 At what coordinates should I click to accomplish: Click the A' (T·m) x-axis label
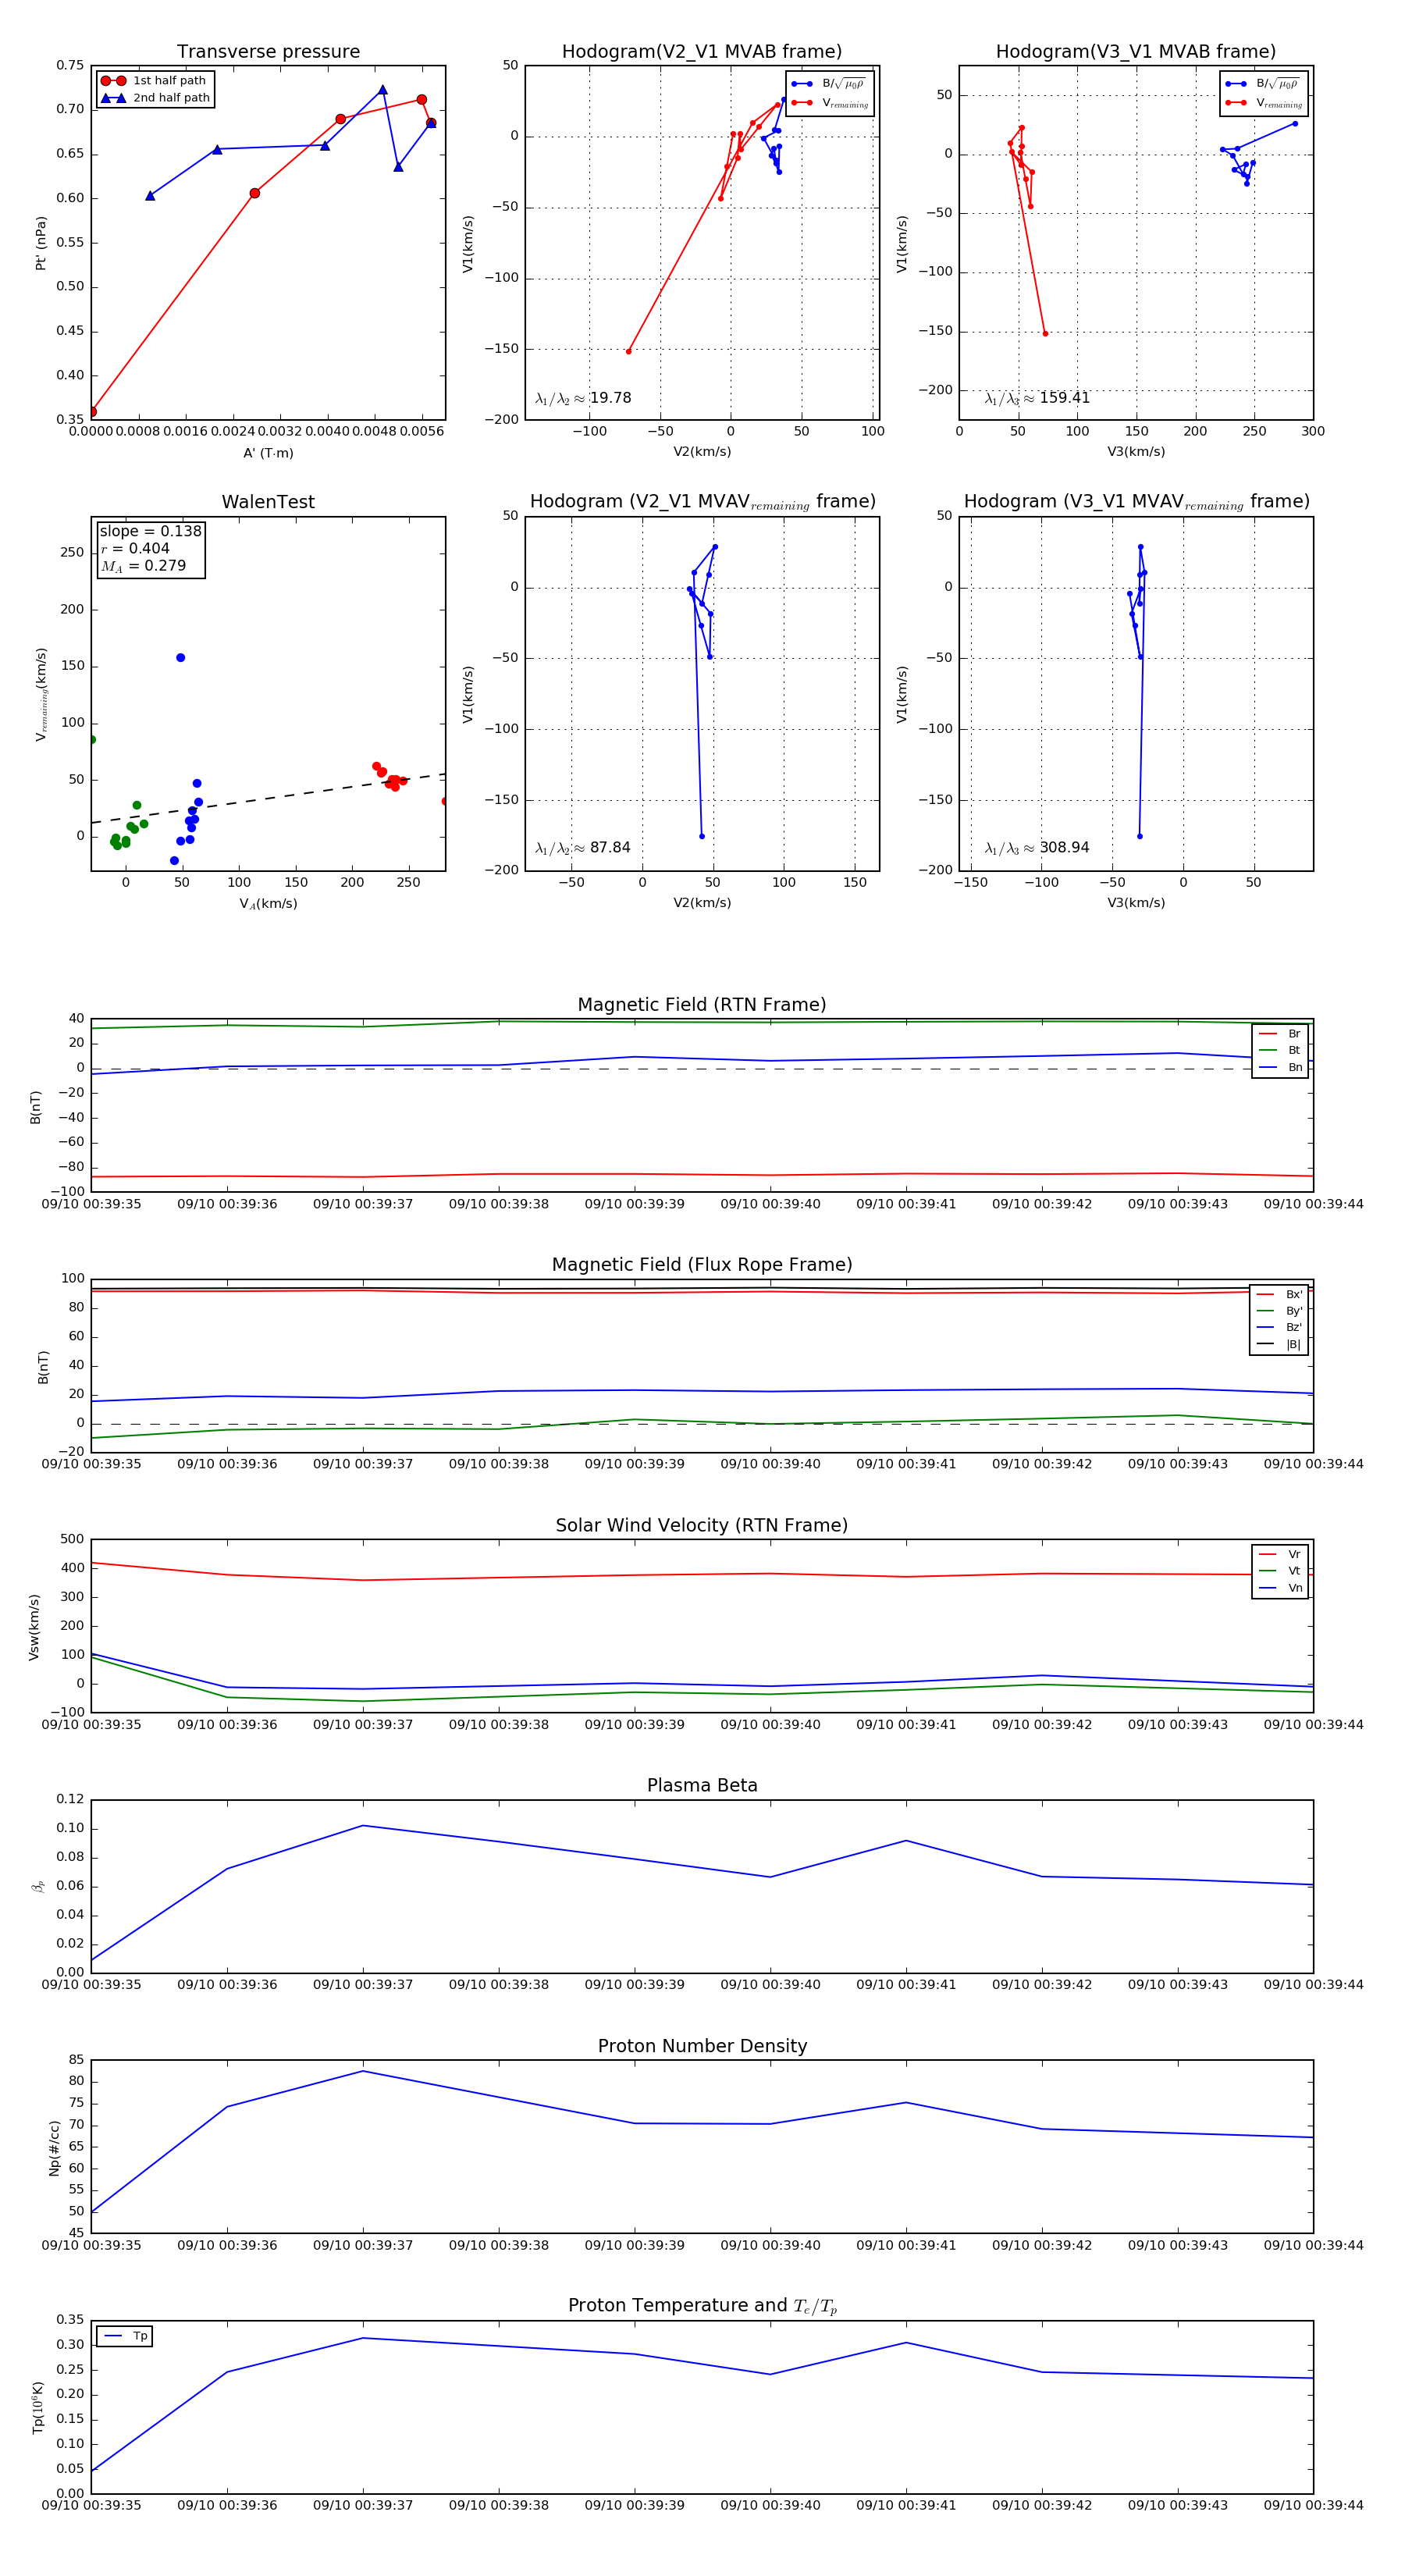click(x=268, y=453)
